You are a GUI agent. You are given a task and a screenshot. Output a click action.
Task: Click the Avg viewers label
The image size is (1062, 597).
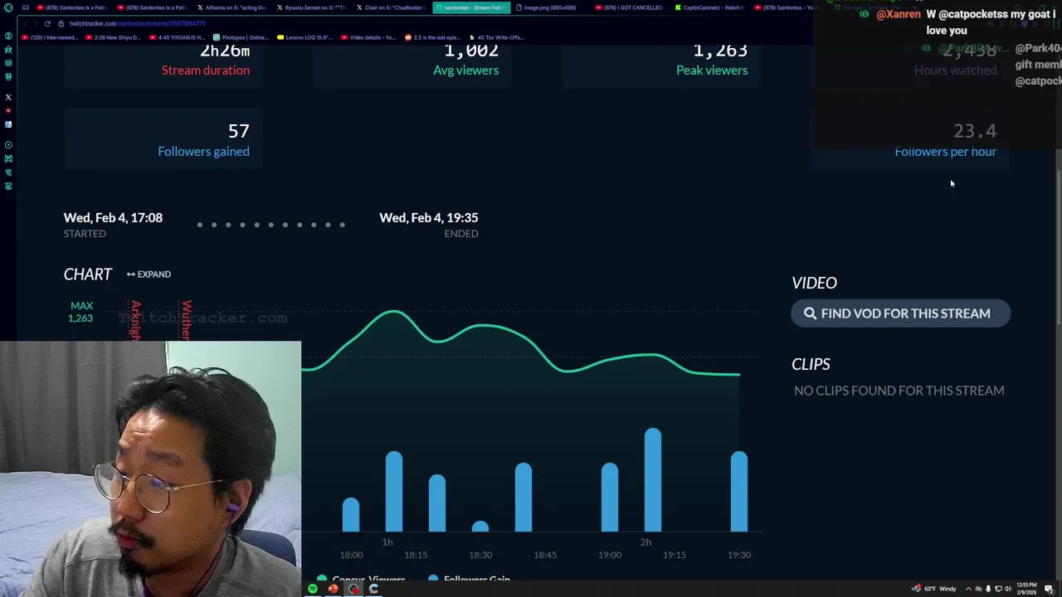pyautogui.click(x=465, y=70)
